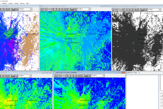This screenshot has height=109, width=163.
Task: Expand zoom scale dropdown in black-and-white map window
Action: tap(159, 10)
